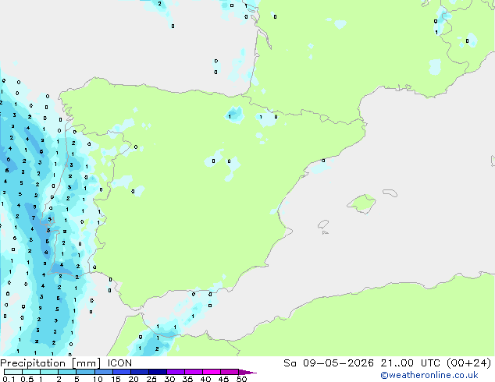Select the 25–30 mm dark blue swatch
495x382 pixels.
[157, 372]
